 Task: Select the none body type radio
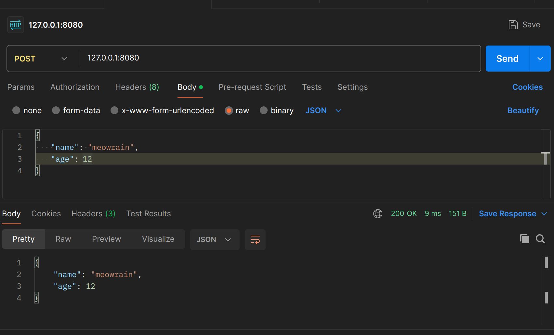coord(16,111)
